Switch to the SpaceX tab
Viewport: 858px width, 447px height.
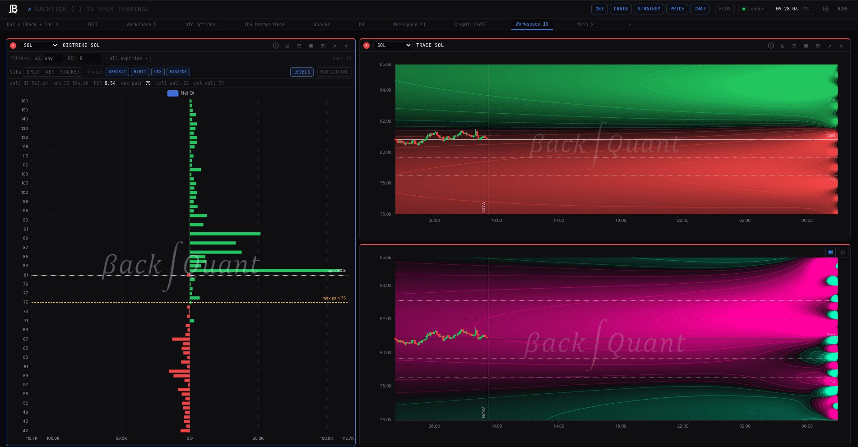click(322, 24)
